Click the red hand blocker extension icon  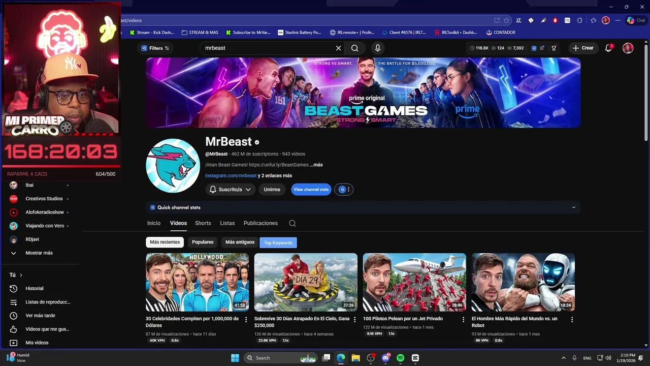click(x=555, y=20)
